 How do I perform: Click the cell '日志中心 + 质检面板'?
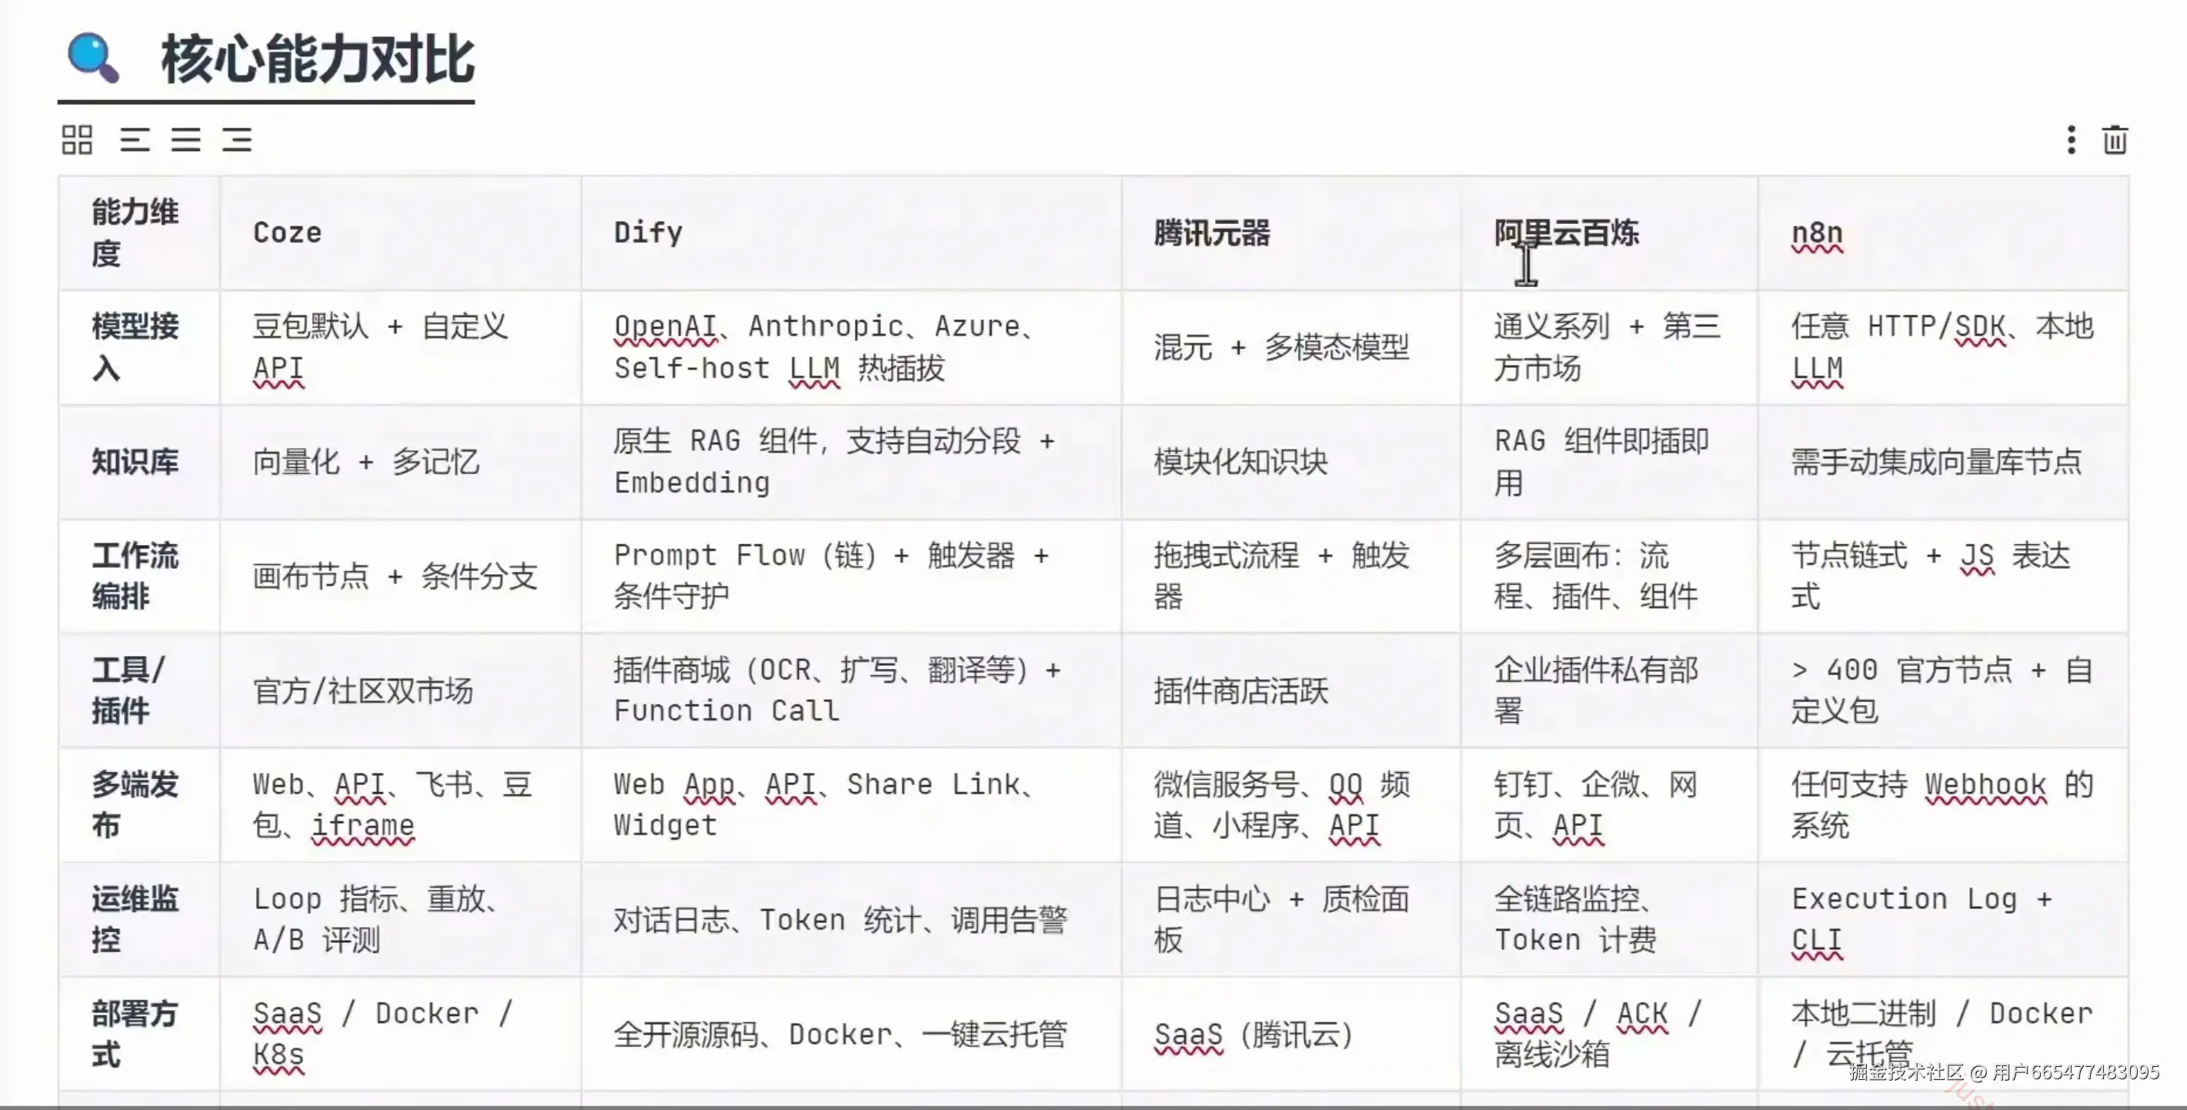click(x=1291, y=920)
